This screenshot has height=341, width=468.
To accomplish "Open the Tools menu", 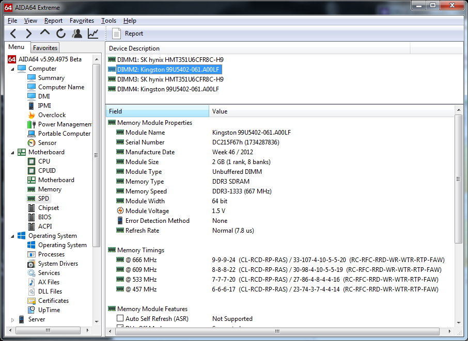I will pyautogui.click(x=108, y=21).
